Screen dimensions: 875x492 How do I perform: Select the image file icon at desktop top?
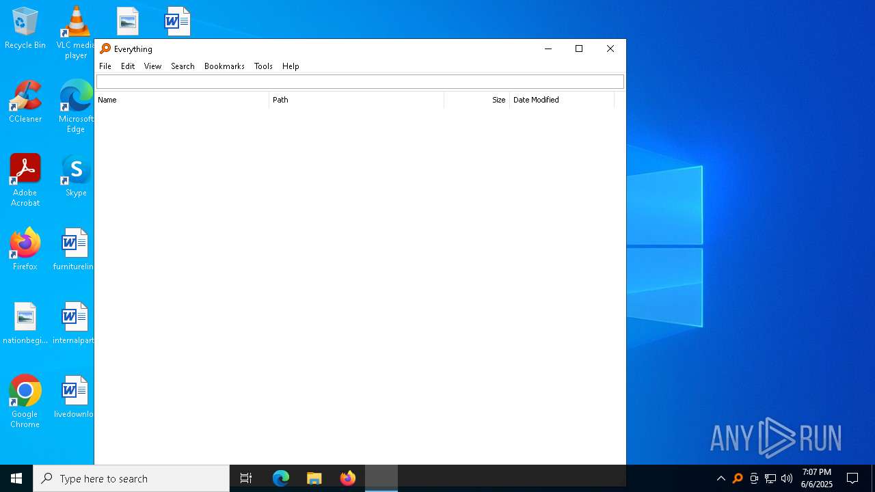tap(127, 21)
